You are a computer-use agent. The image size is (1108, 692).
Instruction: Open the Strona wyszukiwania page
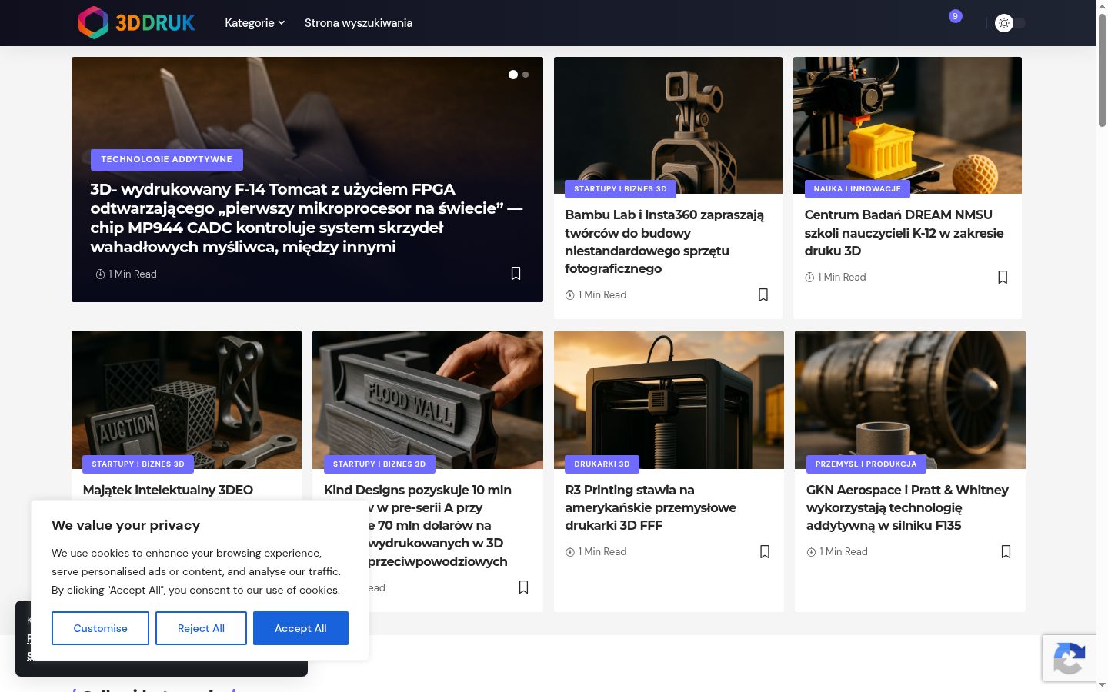[359, 23]
